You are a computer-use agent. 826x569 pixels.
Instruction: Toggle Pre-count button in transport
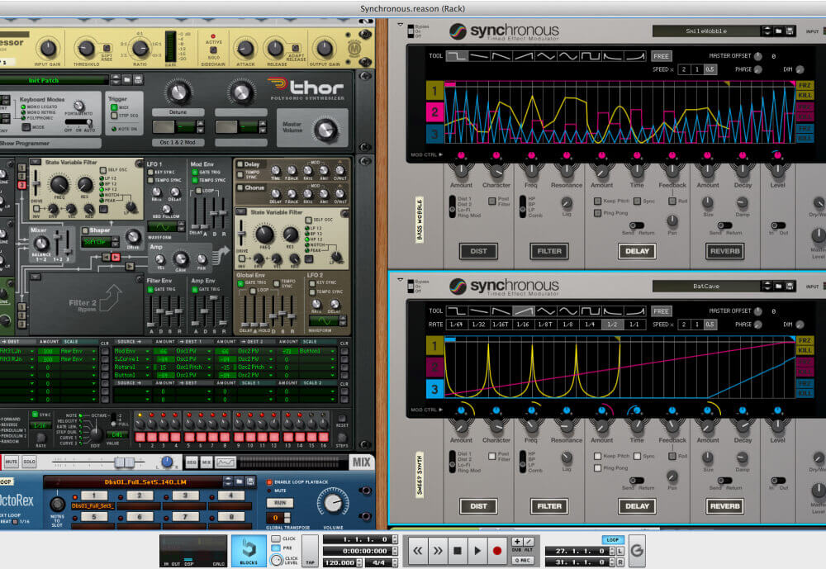[x=276, y=548]
